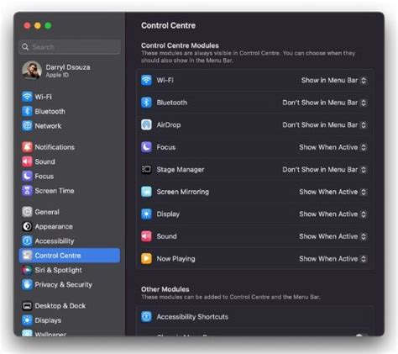Select the Control Centre sidebar item
The image size is (398, 354).
click(70, 256)
